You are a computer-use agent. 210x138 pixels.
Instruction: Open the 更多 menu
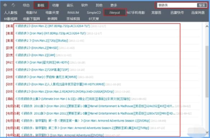tap(114, 5)
